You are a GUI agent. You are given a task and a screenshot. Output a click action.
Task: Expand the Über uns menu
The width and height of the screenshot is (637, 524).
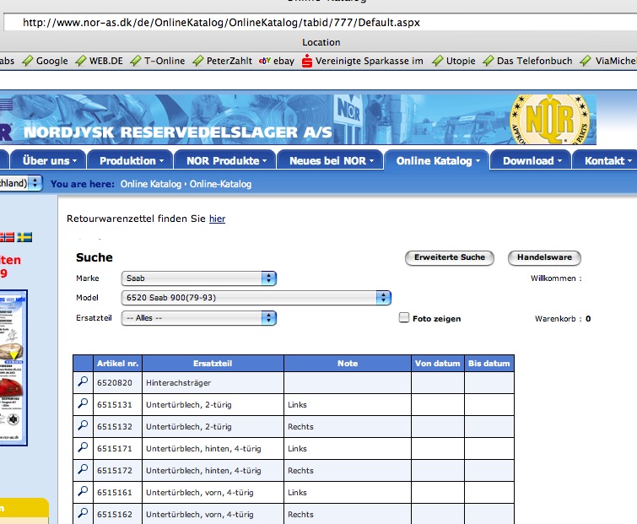[48, 161]
